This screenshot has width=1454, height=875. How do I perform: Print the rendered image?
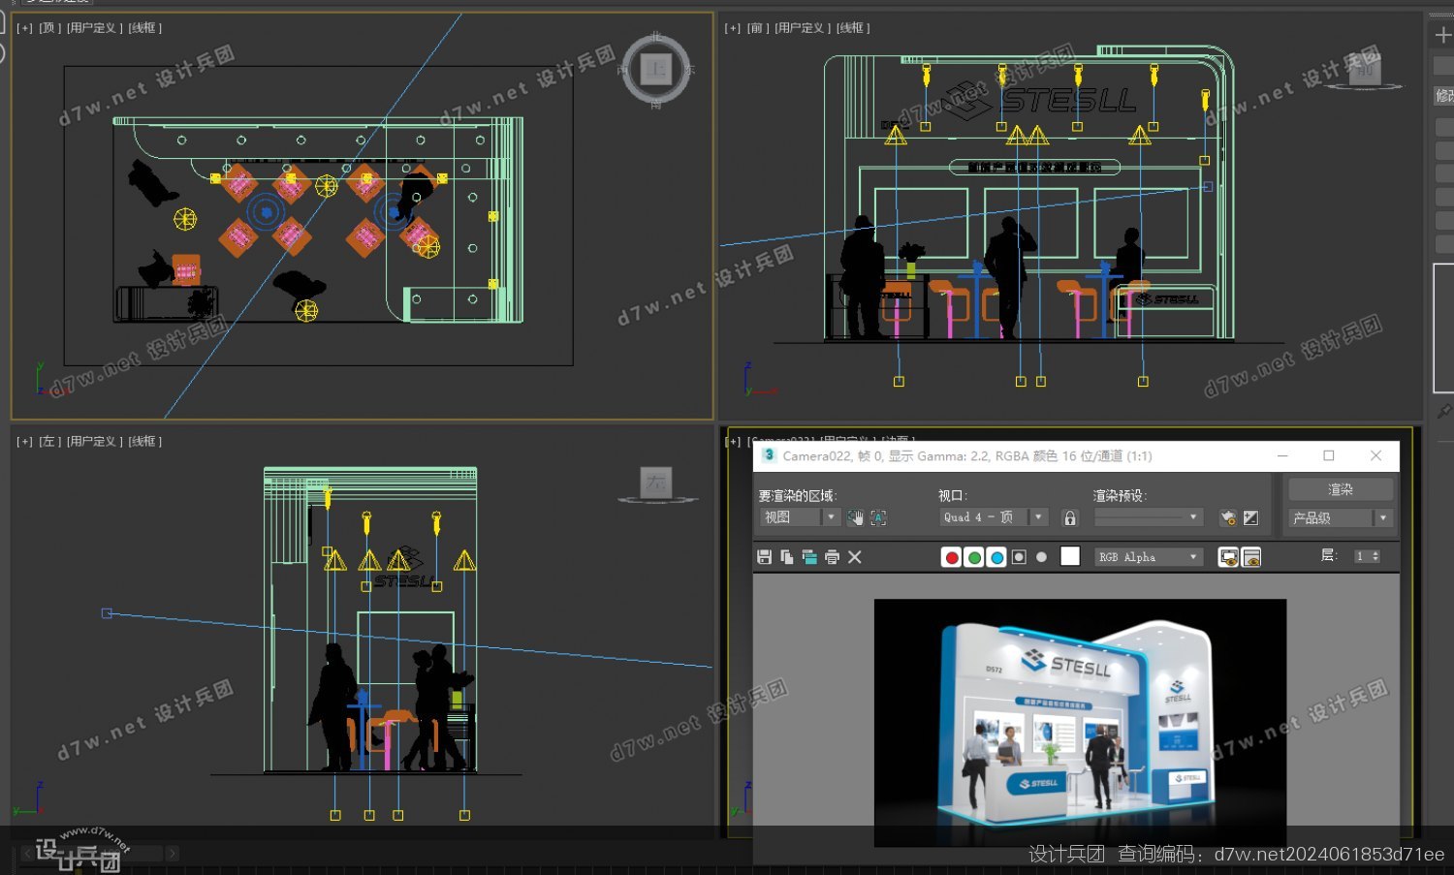pyautogui.click(x=832, y=557)
